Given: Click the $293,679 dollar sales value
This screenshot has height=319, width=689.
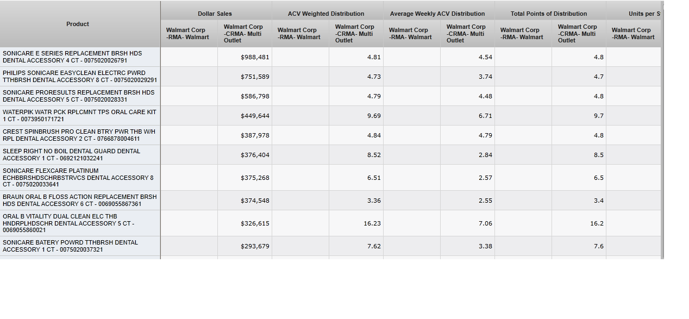Looking at the screenshot, I should [255, 246].
